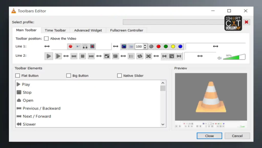Select the extended settings equalizer icon
The width and height of the screenshot is (262, 148).
[115, 56]
